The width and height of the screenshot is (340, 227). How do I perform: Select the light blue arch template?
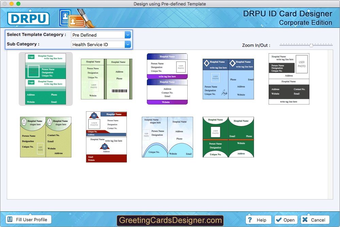tap(167, 137)
